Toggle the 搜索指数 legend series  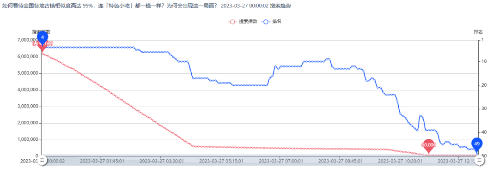pyautogui.click(x=243, y=22)
